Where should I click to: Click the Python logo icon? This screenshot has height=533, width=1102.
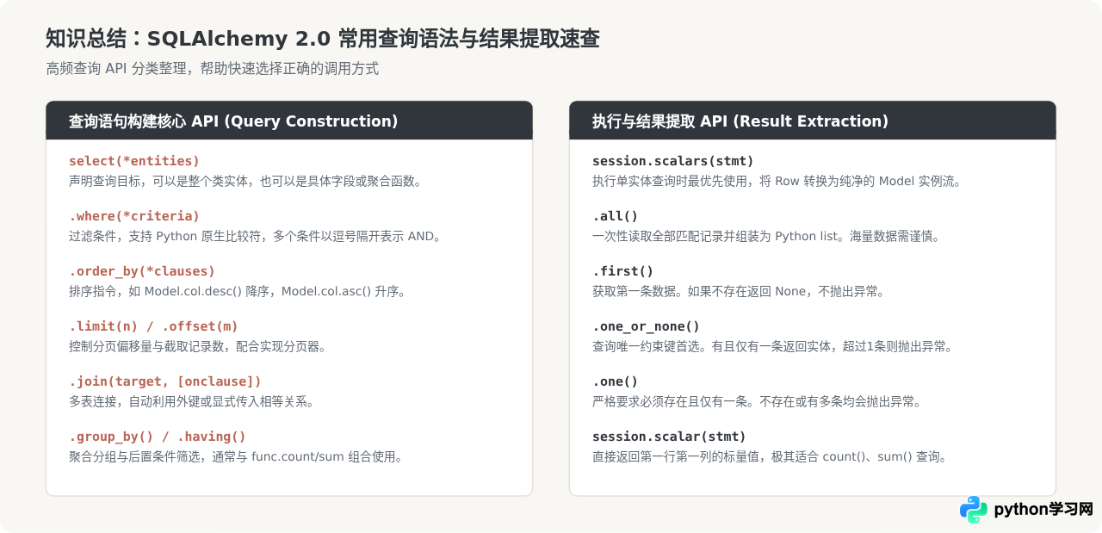(x=974, y=509)
